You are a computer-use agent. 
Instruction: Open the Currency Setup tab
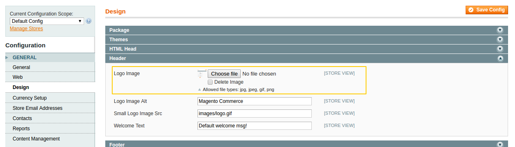50,98
